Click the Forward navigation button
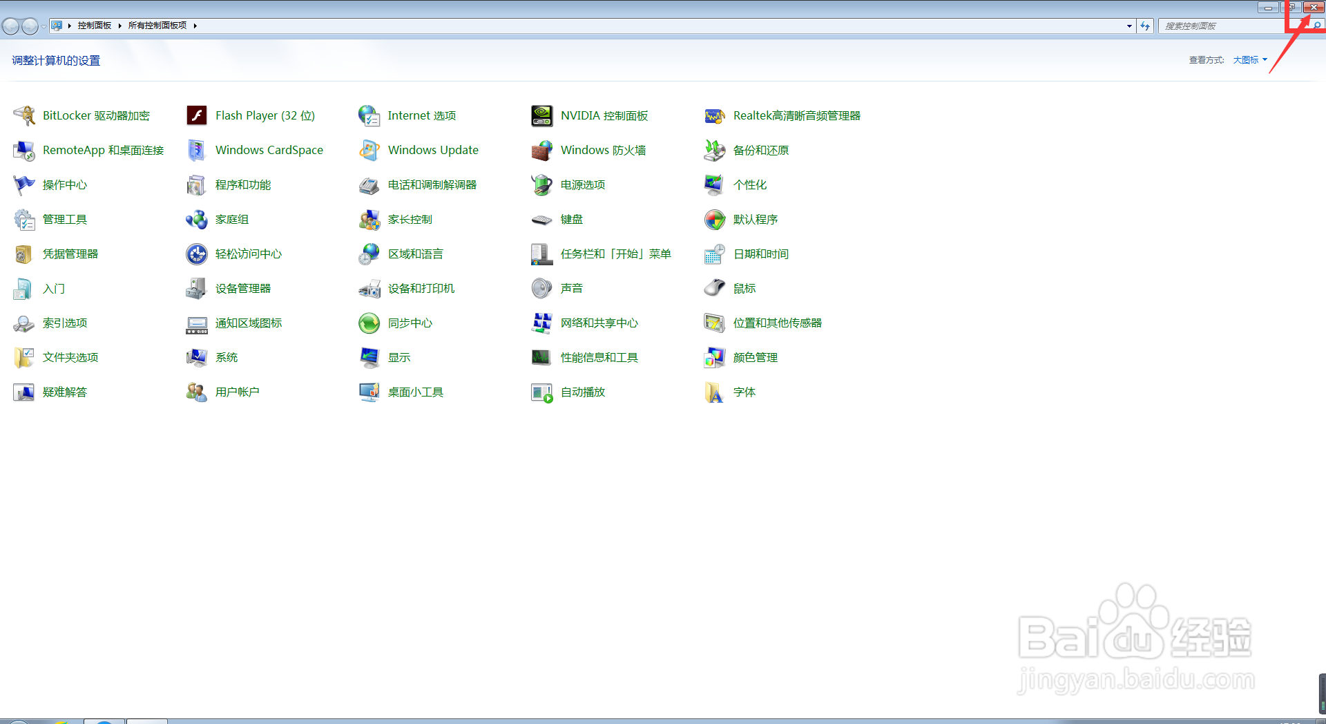 [30, 26]
